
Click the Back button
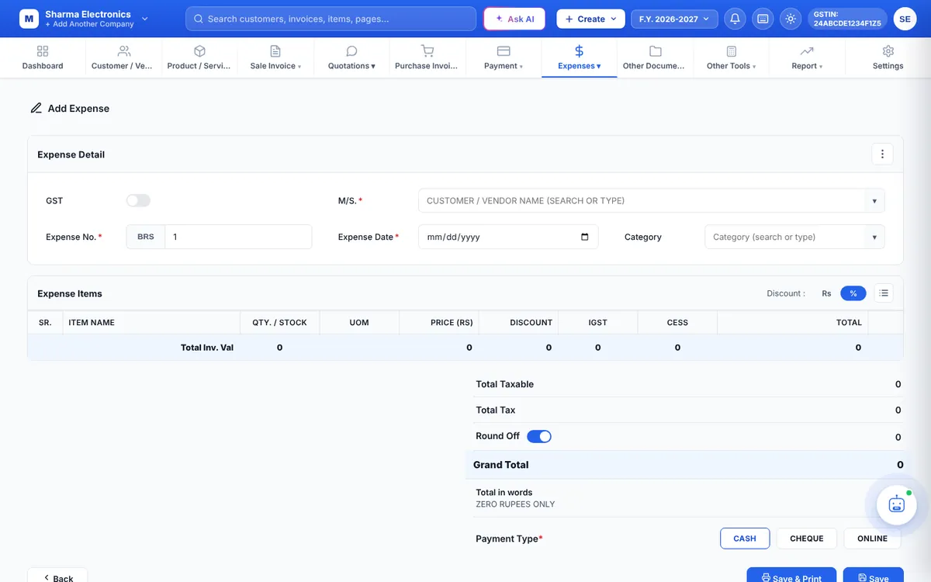(x=57, y=577)
